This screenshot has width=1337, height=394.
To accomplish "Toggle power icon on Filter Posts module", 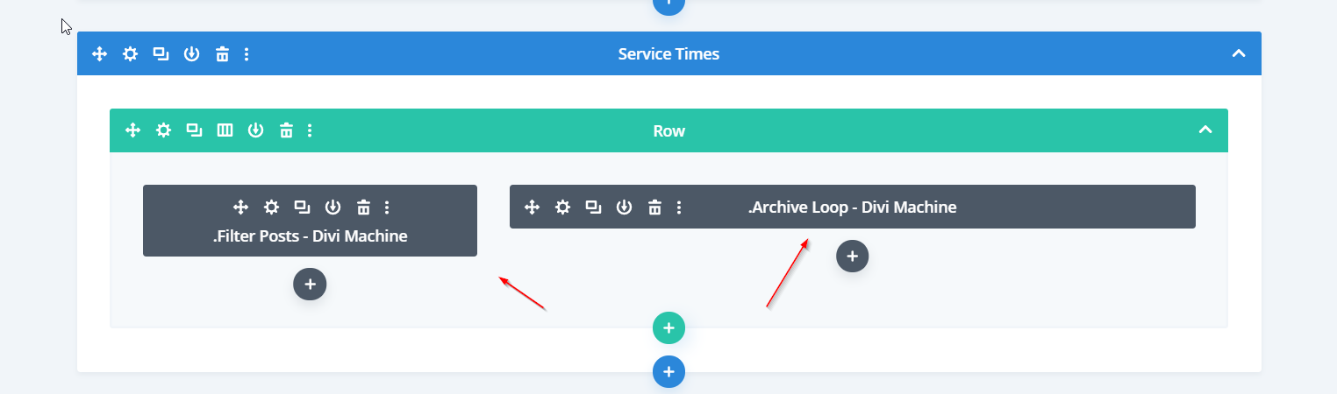I will tap(332, 208).
